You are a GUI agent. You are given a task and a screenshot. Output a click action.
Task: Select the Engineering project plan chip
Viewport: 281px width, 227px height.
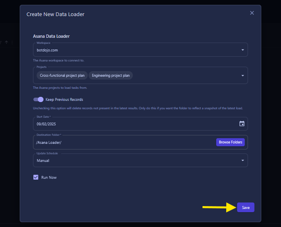[x=111, y=76]
